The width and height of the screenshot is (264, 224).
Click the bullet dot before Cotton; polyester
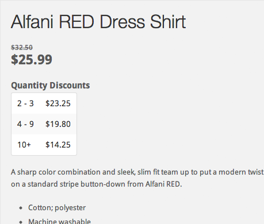coord(21,208)
